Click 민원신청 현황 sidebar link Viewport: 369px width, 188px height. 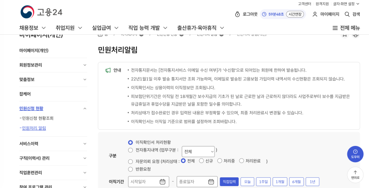click(x=31, y=109)
